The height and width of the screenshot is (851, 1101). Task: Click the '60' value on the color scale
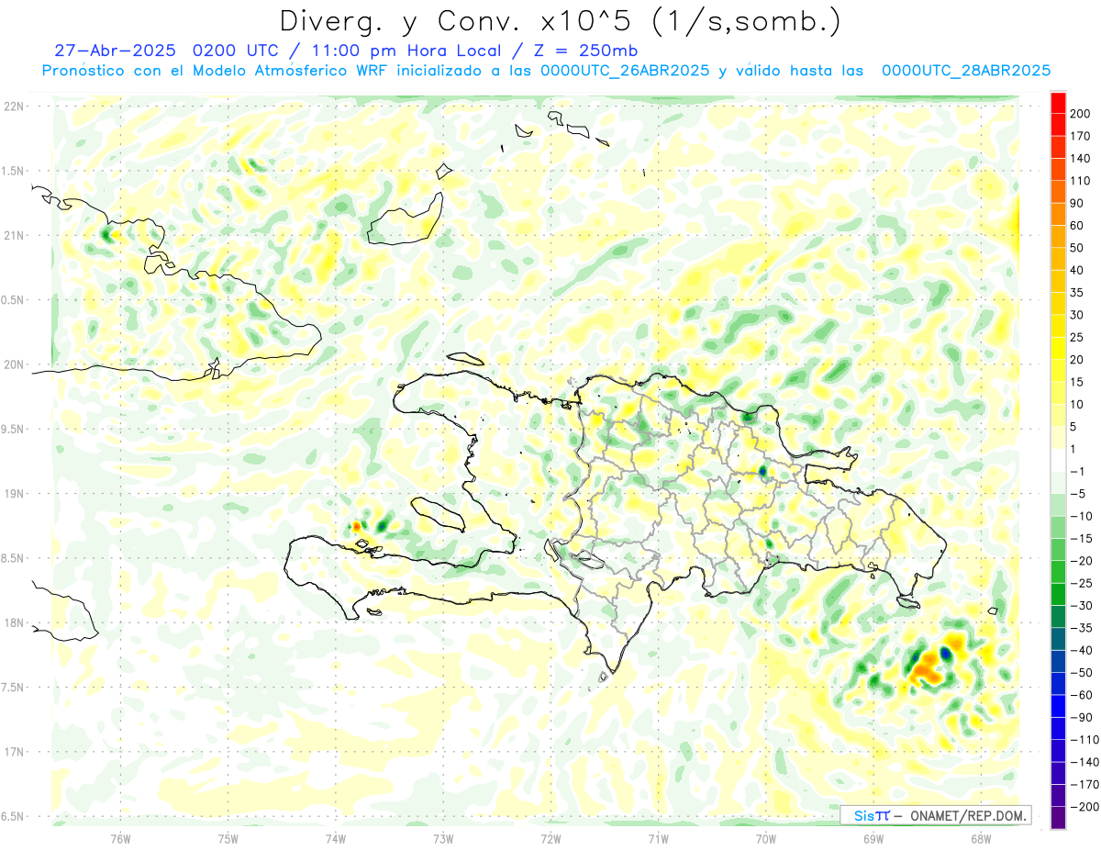pos(1078,226)
